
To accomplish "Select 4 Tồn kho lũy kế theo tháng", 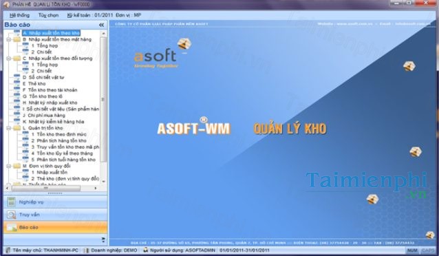I will coord(62,153).
